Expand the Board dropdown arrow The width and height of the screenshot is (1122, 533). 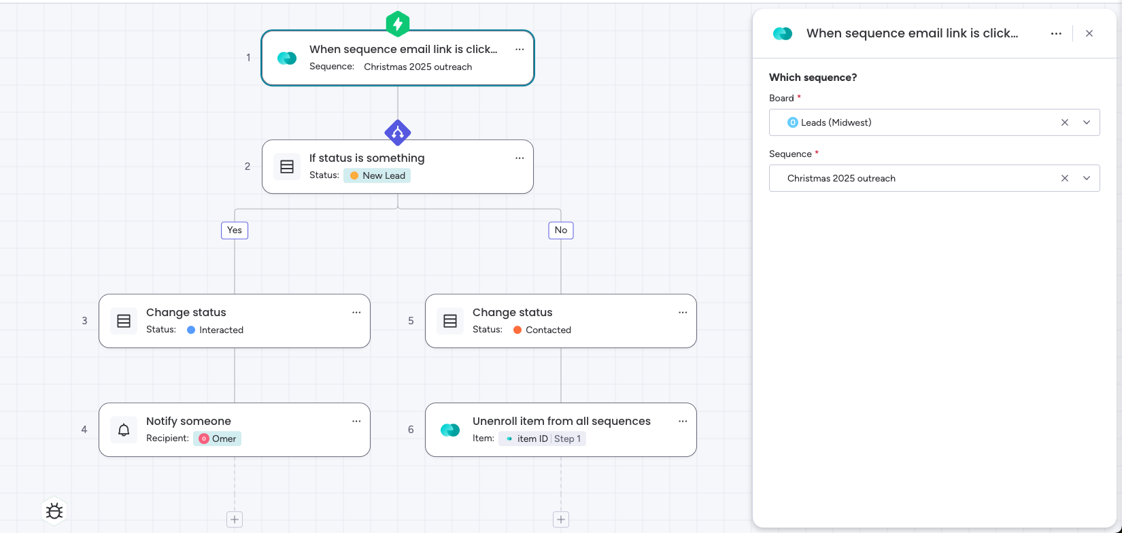1087,122
